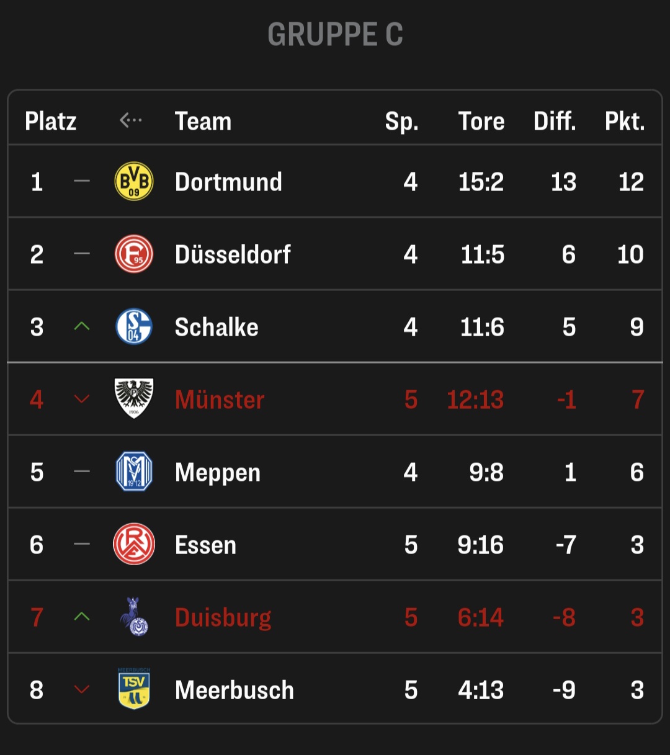Click the Diff. column header
This screenshot has width=670, height=755.
click(555, 121)
